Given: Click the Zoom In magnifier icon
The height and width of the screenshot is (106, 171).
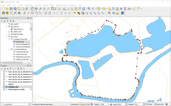Looking at the screenshot, I should tap(40, 9).
